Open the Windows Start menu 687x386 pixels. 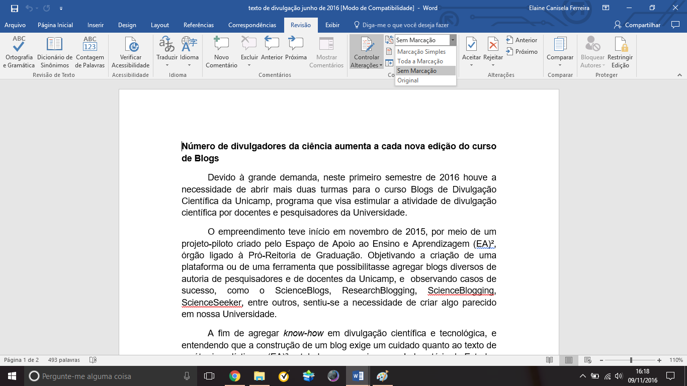pos(12,376)
